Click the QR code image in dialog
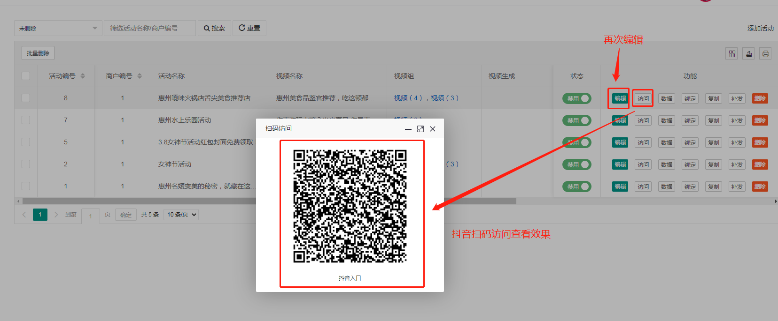 coord(350,206)
